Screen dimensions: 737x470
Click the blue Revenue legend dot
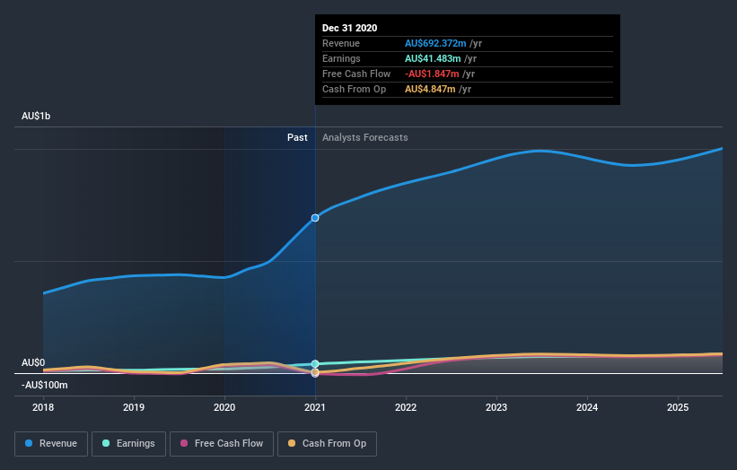29,443
